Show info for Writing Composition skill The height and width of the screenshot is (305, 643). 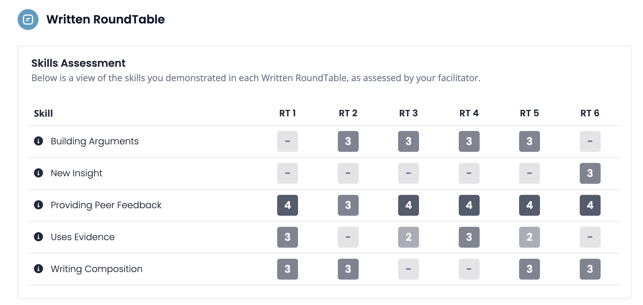tap(38, 269)
